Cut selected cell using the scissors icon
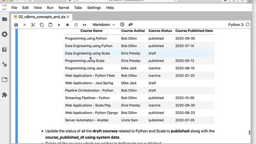Screen dimensions: 256x144 pos(33,25)
